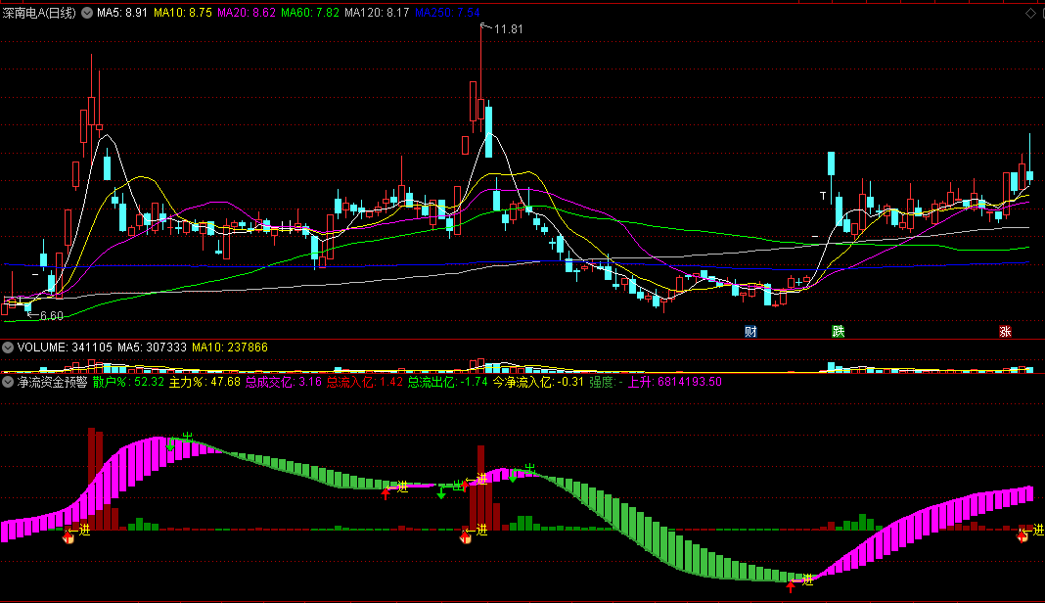The image size is (1045, 603).
Task: Click the 上升: 6814193.50 readout
Action: [x=675, y=382]
